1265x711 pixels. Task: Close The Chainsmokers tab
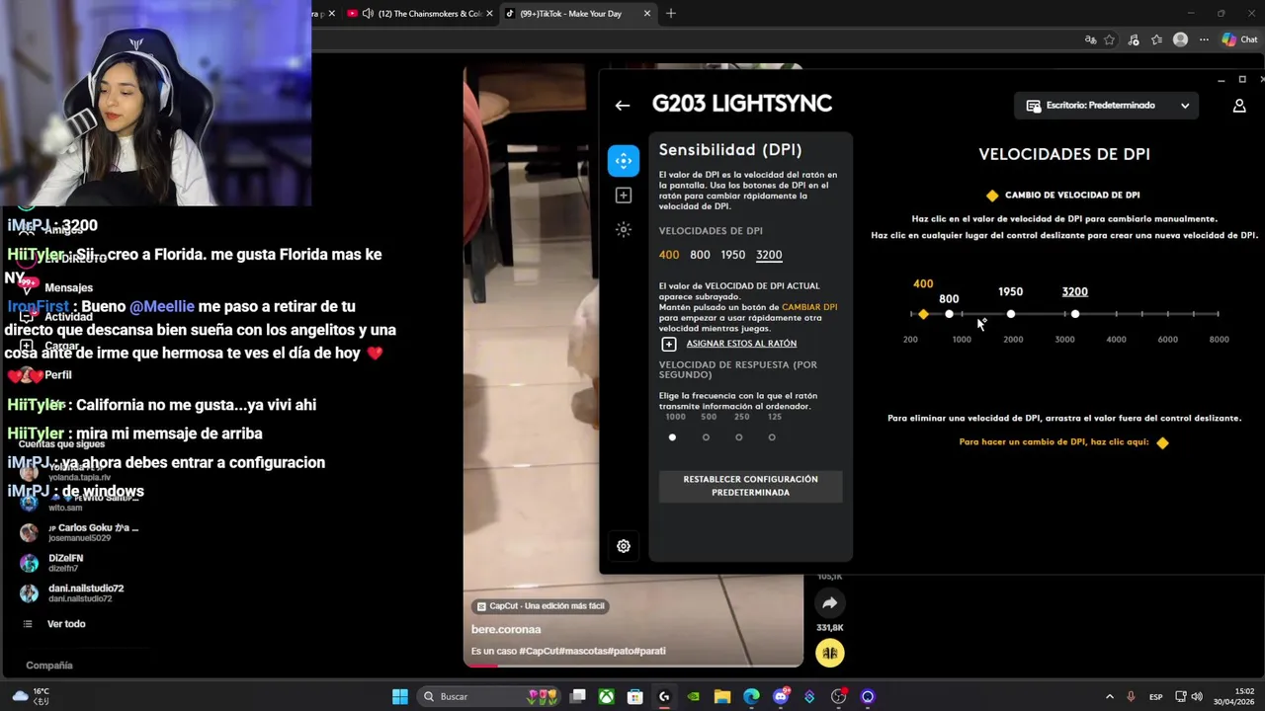pyautogui.click(x=489, y=14)
